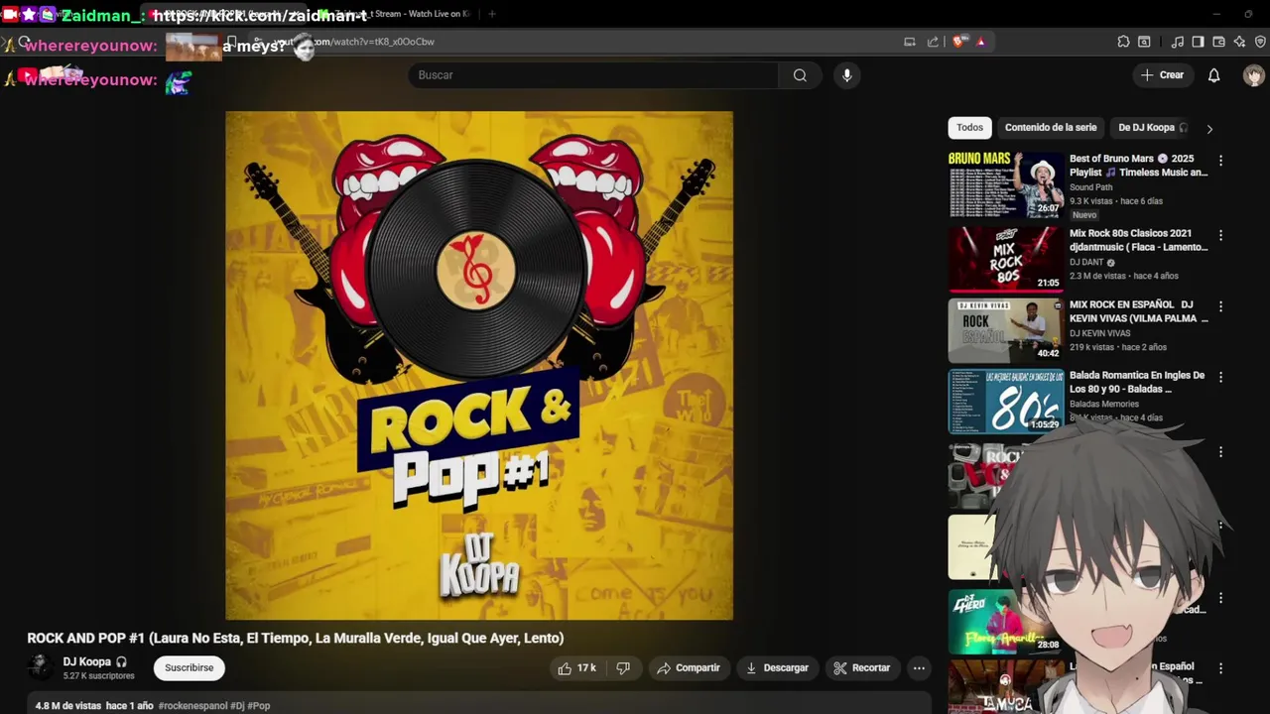
Task: Open options menu for Bruno Mars video
Action: tap(1220, 161)
